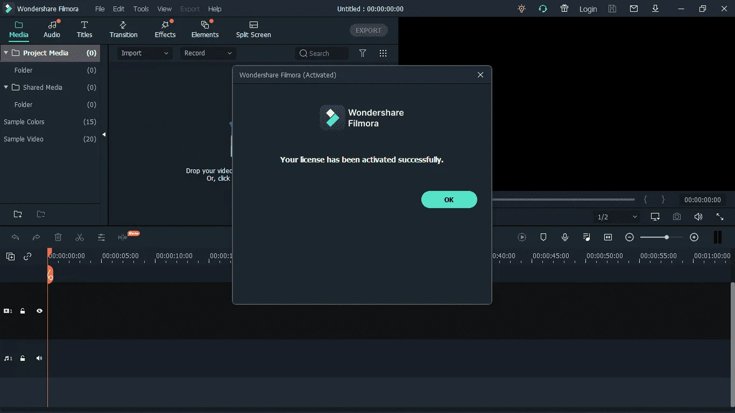Open the File menu
Screen dimensions: 735x413
[100, 9]
